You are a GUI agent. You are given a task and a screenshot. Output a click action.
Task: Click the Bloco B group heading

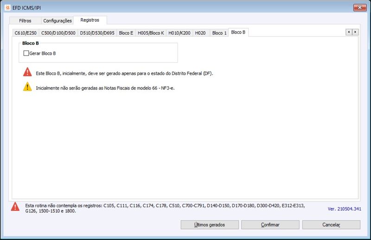click(x=31, y=43)
